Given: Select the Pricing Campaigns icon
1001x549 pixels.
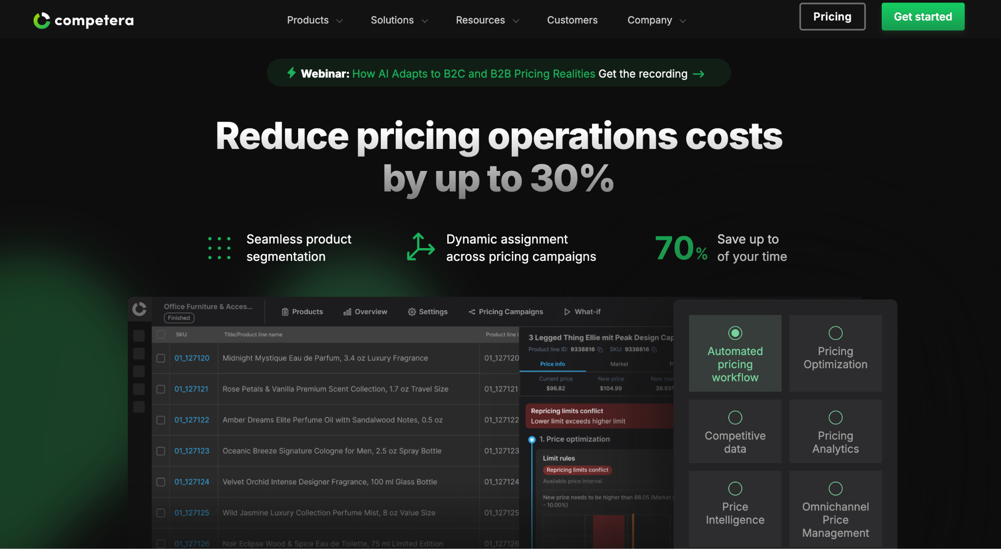Looking at the screenshot, I should pos(472,311).
